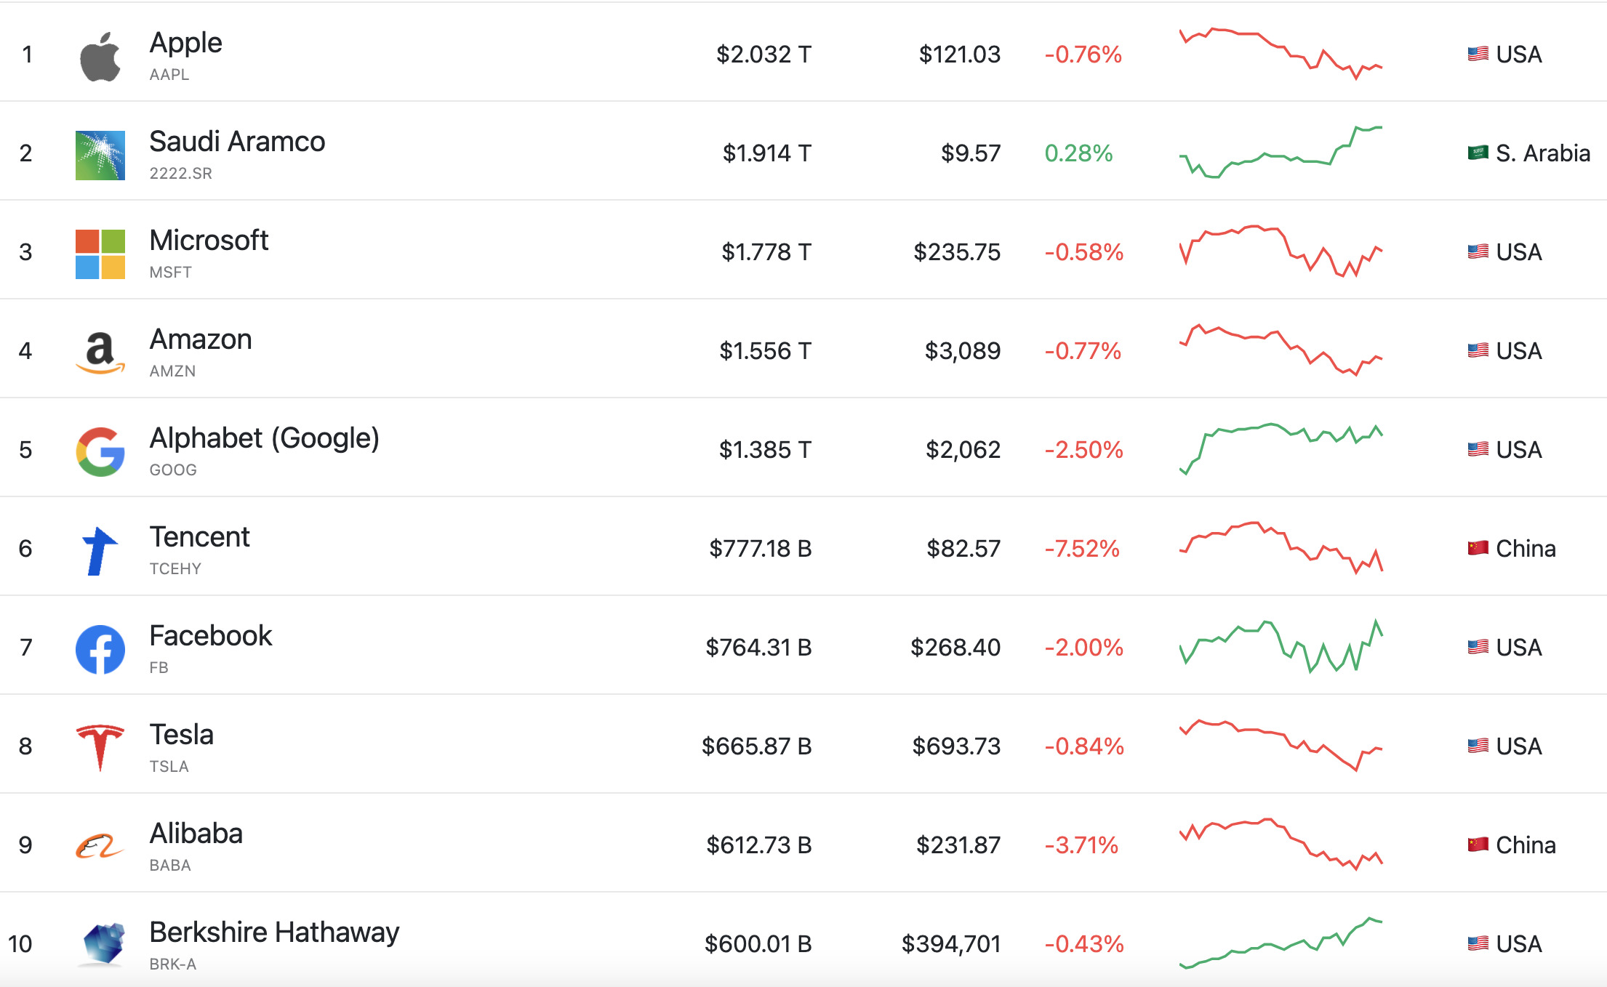
Task: Click the China label in Alibaba row
Action: pos(1526,845)
